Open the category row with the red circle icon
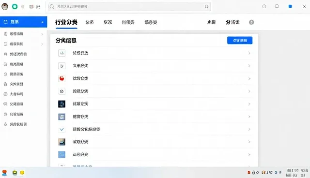The height and width of the screenshot is (178, 310). pos(154,78)
